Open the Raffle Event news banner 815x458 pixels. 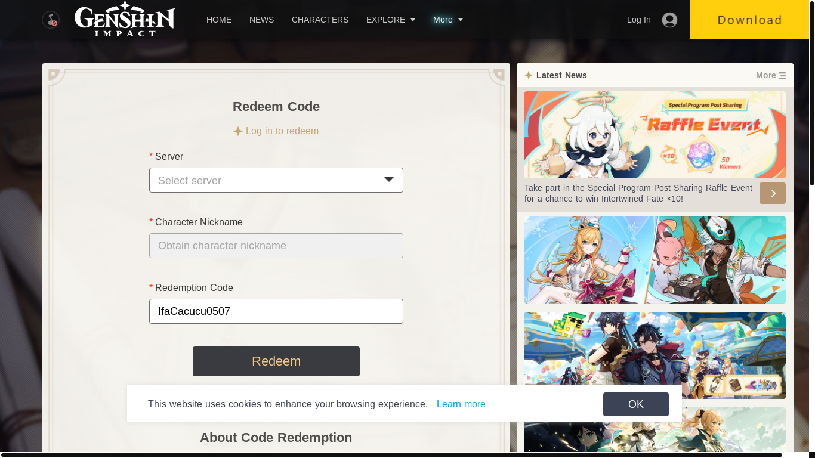pos(655,135)
